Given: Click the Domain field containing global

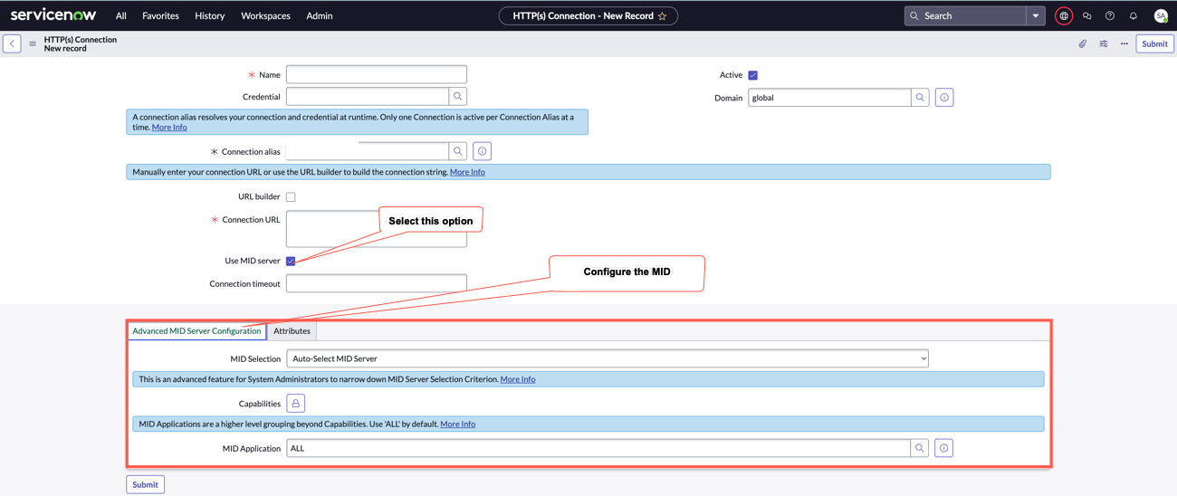Looking at the screenshot, I should (x=829, y=97).
